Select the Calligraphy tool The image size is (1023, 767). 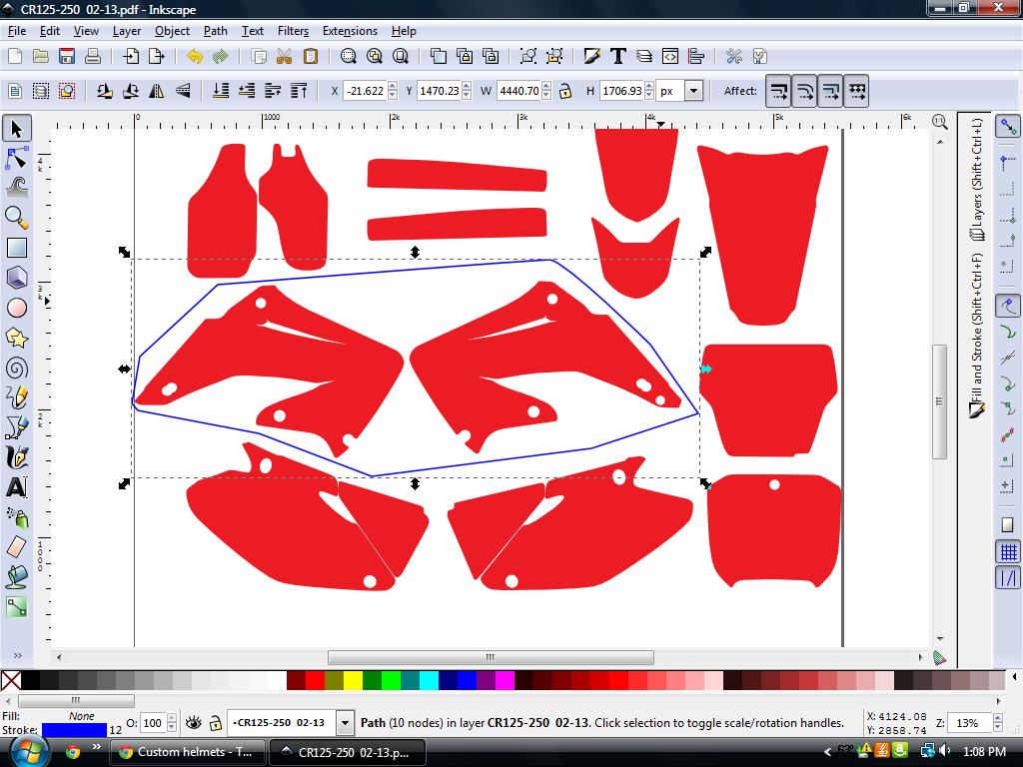pos(16,456)
